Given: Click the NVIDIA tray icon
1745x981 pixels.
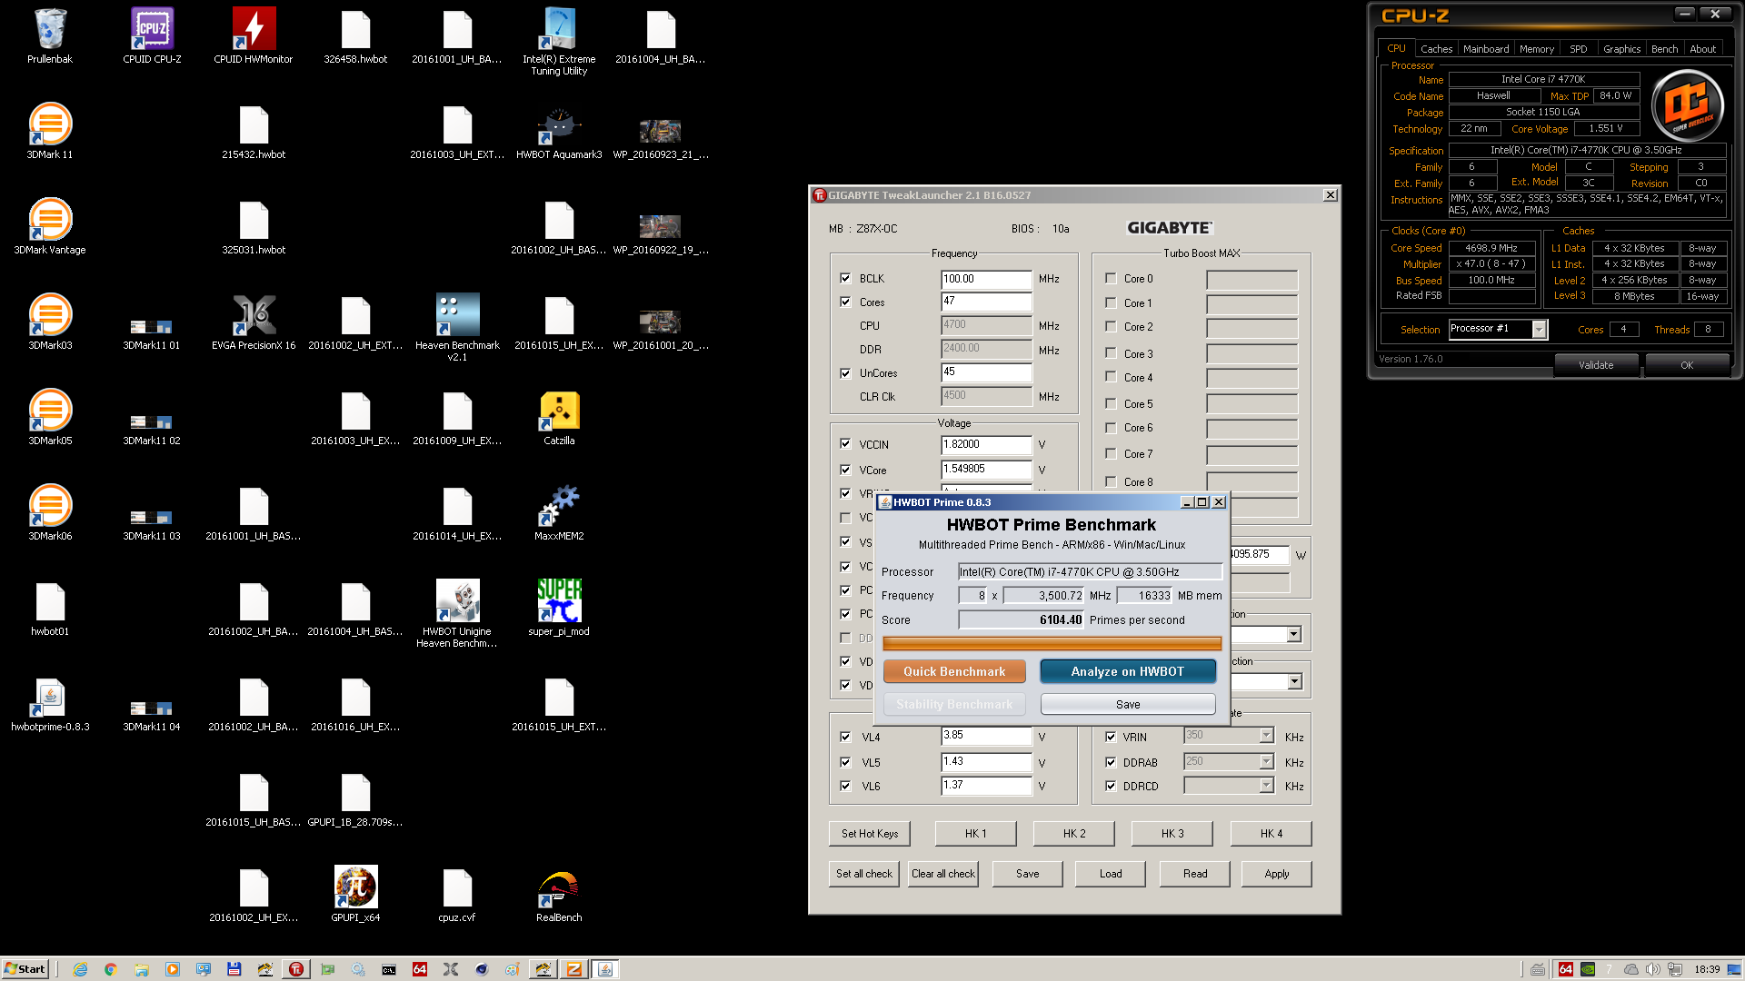Looking at the screenshot, I should [x=1588, y=969].
